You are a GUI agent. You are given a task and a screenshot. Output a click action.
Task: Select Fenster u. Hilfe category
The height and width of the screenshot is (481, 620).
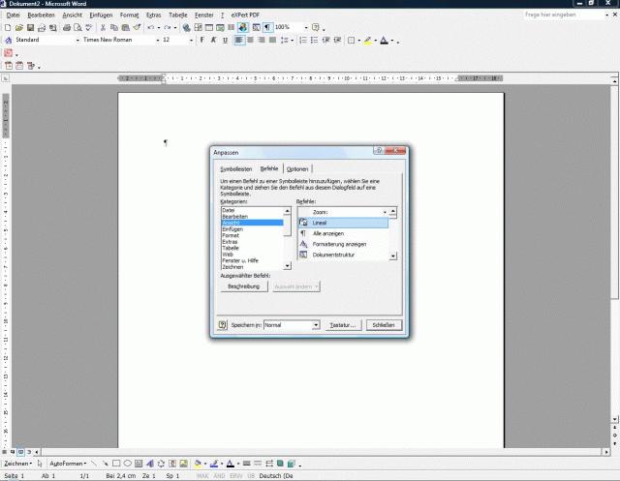coord(252,260)
